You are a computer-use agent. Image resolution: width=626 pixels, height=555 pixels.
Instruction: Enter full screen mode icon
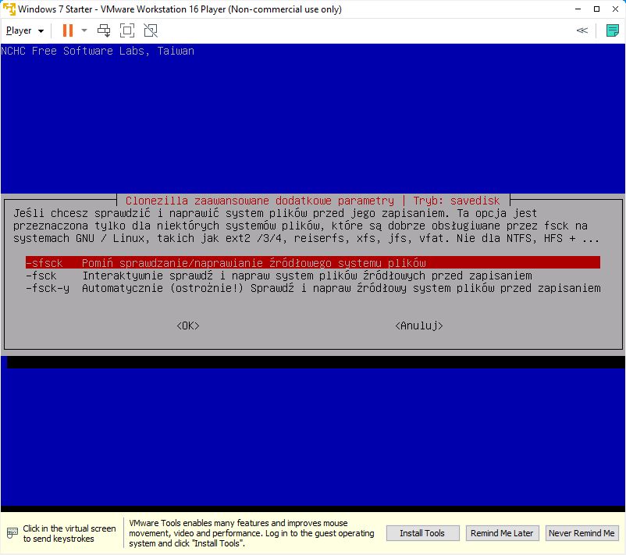click(x=127, y=30)
